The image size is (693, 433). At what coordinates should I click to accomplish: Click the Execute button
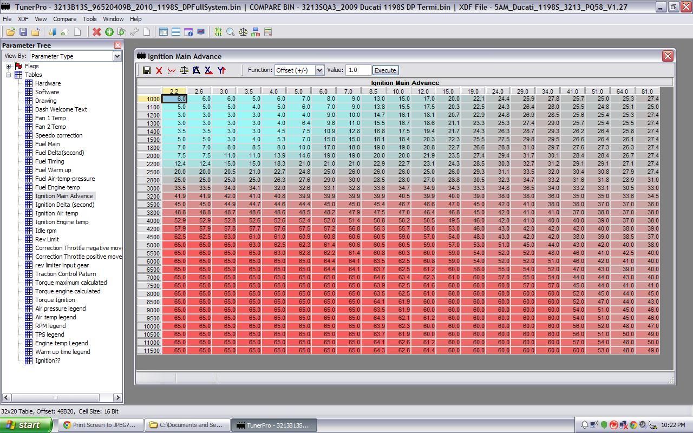coord(385,70)
